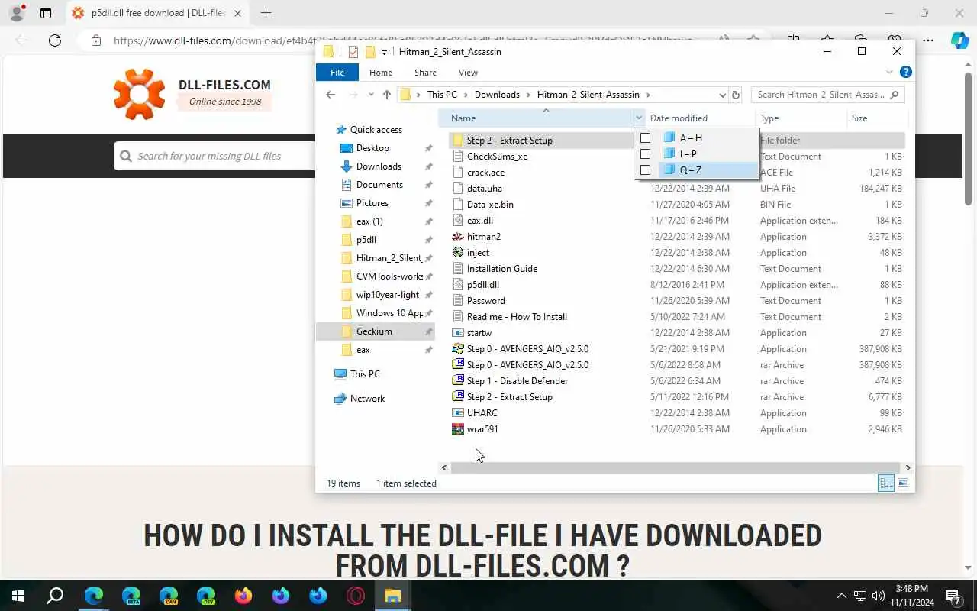977x611 pixels.
Task: Click the New folder quick access toolbar icon
Action: pyautogui.click(x=370, y=52)
